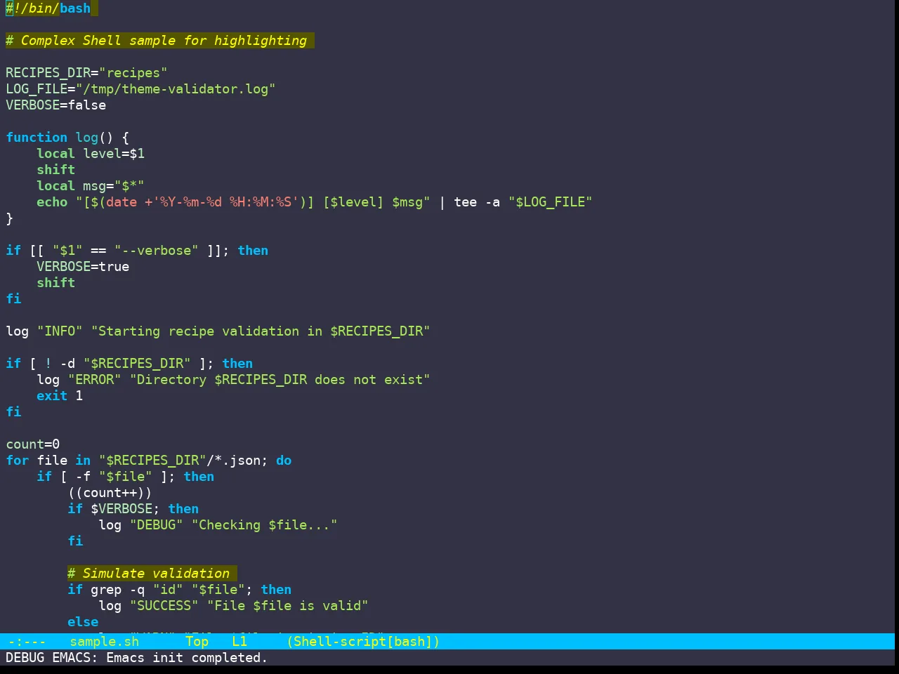Click the '# Simulate validation' comment

(x=149, y=574)
